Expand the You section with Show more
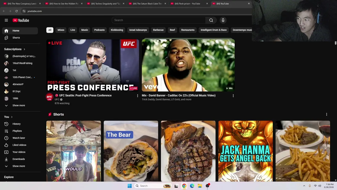The height and width of the screenshot is (190, 337). (x=20, y=166)
